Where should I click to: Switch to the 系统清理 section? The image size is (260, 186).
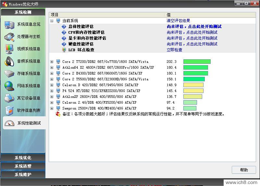(23, 166)
